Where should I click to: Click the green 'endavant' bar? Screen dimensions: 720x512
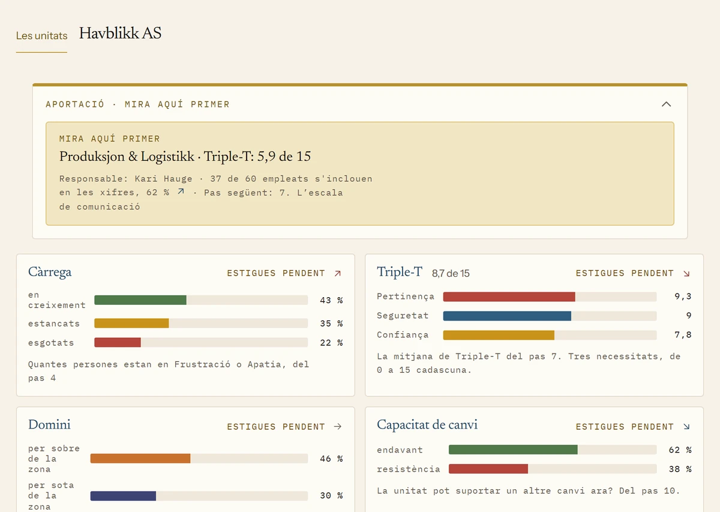pyautogui.click(x=513, y=450)
